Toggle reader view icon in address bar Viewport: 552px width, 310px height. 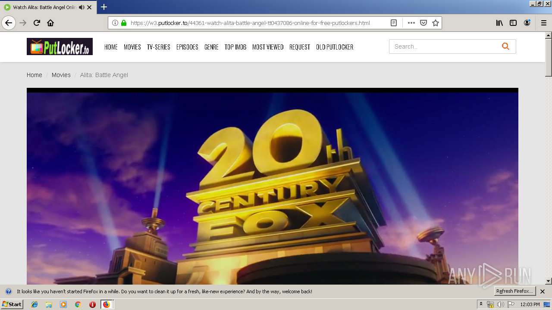tap(394, 23)
